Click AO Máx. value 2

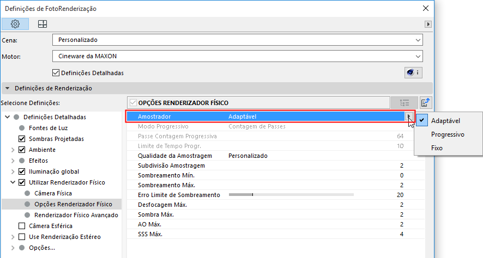point(402,224)
